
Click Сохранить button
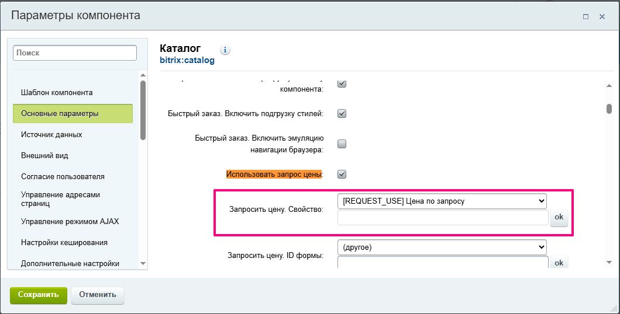click(x=39, y=295)
